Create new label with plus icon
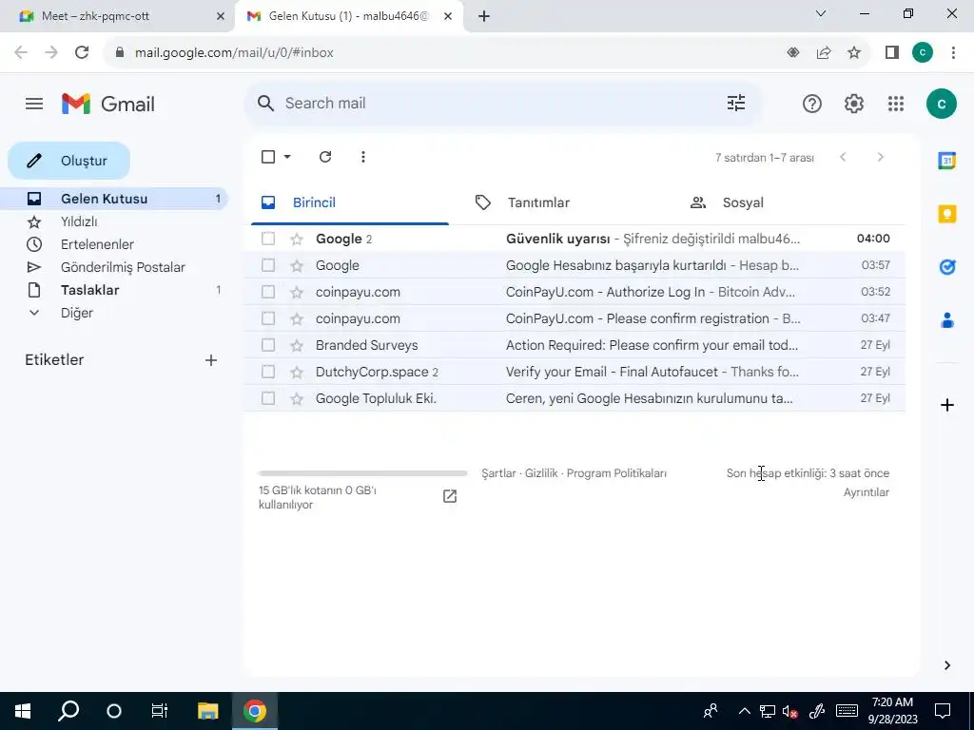 pyautogui.click(x=211, y=360)
